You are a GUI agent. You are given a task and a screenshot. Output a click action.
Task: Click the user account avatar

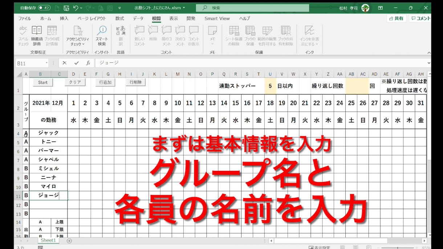tap(365, 8)
